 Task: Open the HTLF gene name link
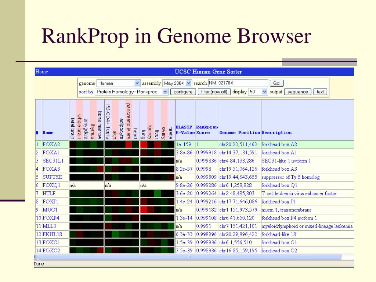coord(49,193)
